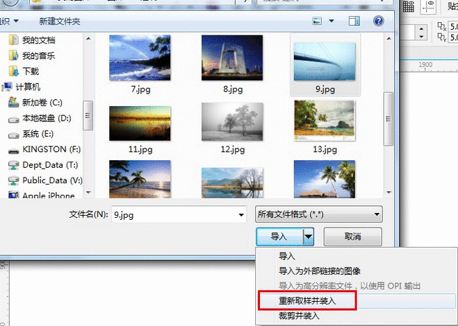Select the 12.jpg snowy tree thumbnail

(232, 121)
